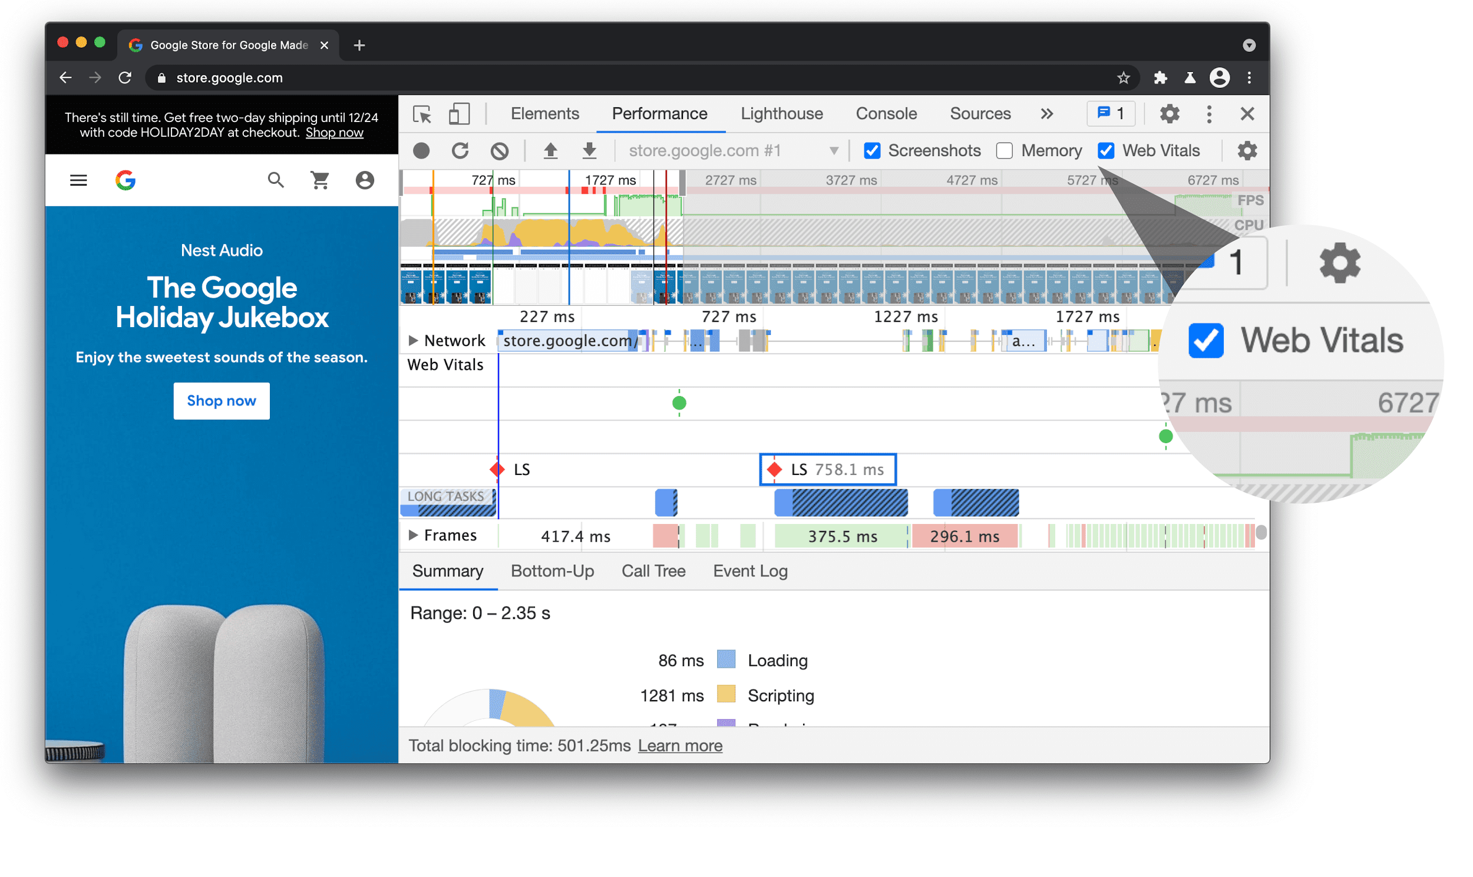Select the Call Tree tab
Screen dimensions: 1473x877
coord(665,570)
